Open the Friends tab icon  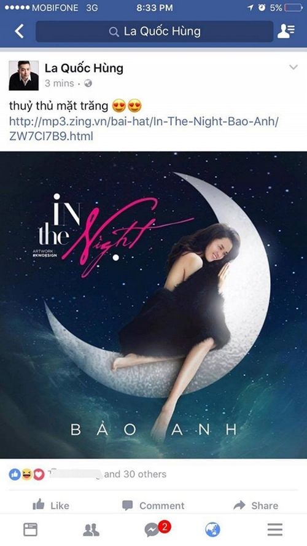point(91,530)
